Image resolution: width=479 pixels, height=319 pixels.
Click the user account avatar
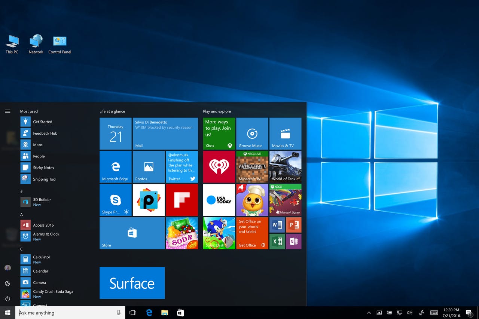(7, 268)
